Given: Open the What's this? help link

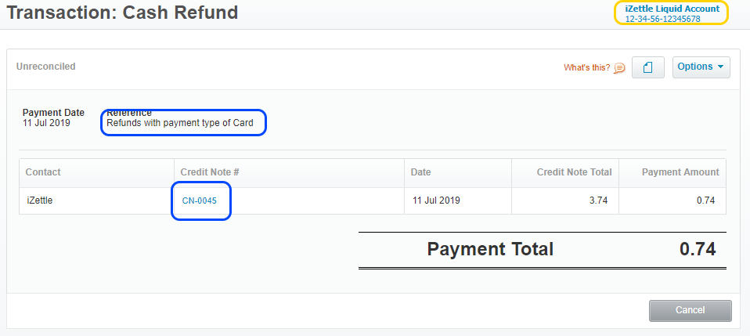Looking at the screenshot, I should 586,67.
